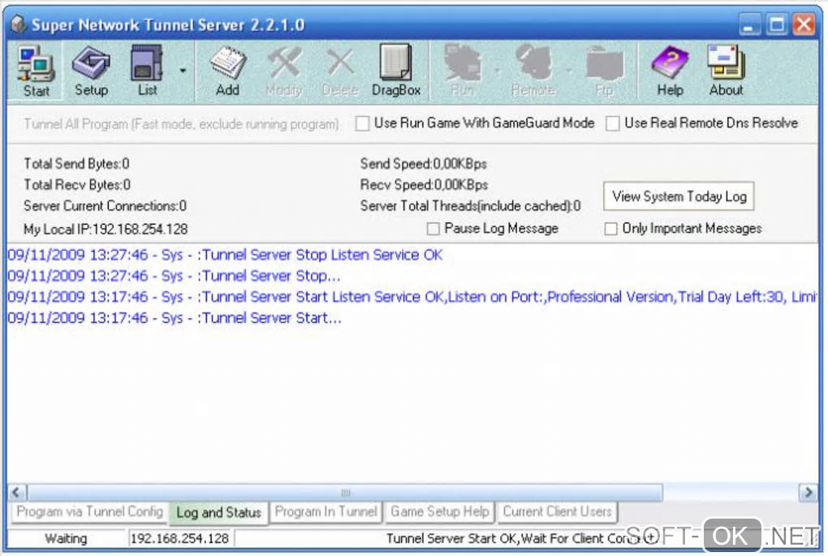This screenshot has width=828, height=556.
Task: Switch to Game Setup Help tab
Action: click(439, 511)
